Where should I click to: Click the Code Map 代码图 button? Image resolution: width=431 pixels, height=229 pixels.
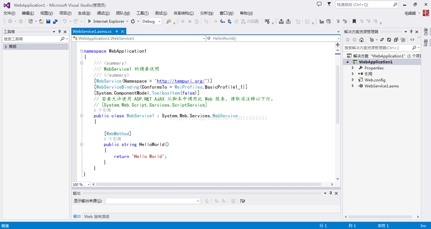tap(250, 21)
